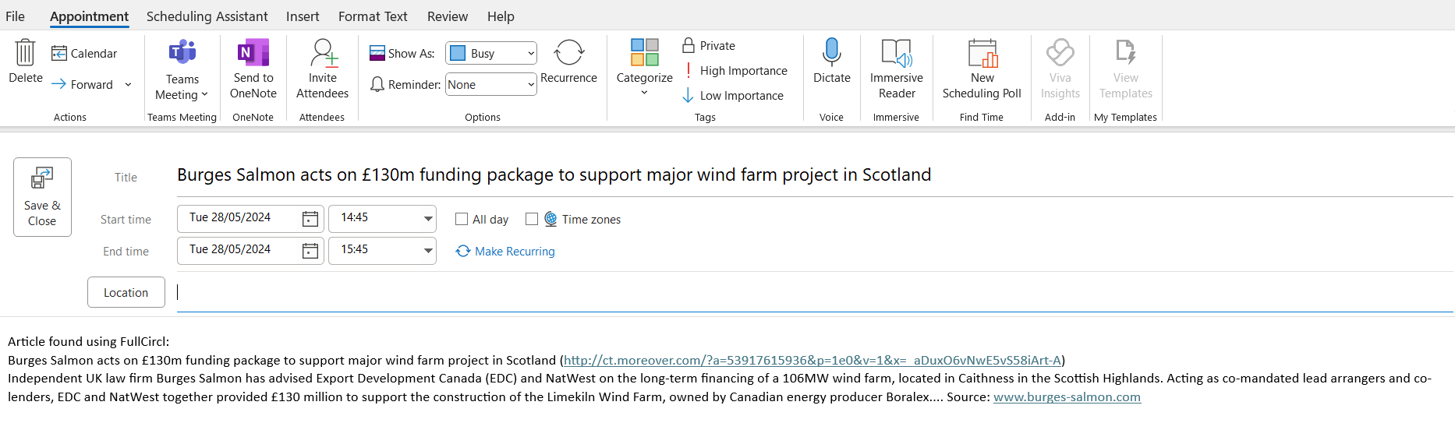Screen dimensions: 1455x437
Task: Toggle the Private lock option
Action: 709,46
